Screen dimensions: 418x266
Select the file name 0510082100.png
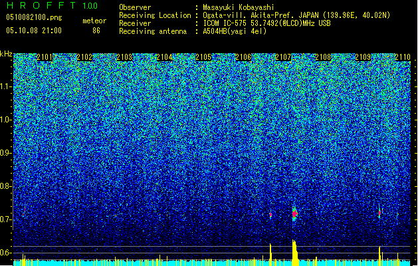pos(34,17)
